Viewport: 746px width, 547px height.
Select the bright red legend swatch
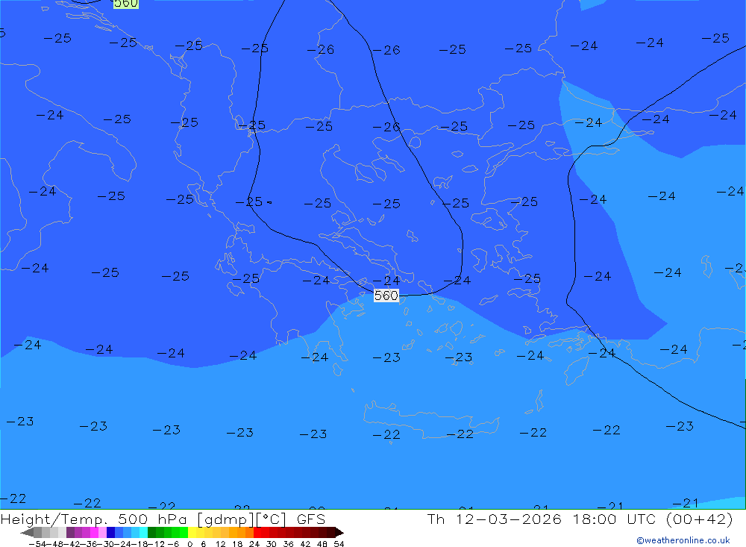(x=258, y=532)
